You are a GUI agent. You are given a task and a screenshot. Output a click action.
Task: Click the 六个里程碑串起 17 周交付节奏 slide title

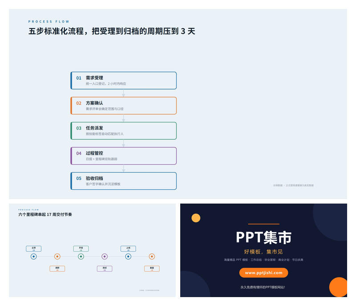pos(45,214)
